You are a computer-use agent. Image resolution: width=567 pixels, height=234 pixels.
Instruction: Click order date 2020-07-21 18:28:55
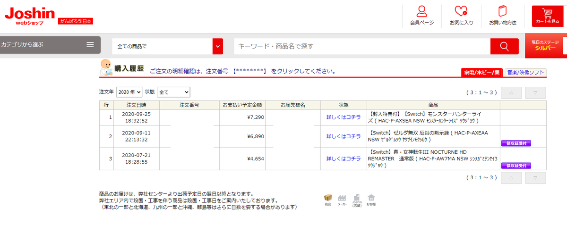[x=136, y=159]
